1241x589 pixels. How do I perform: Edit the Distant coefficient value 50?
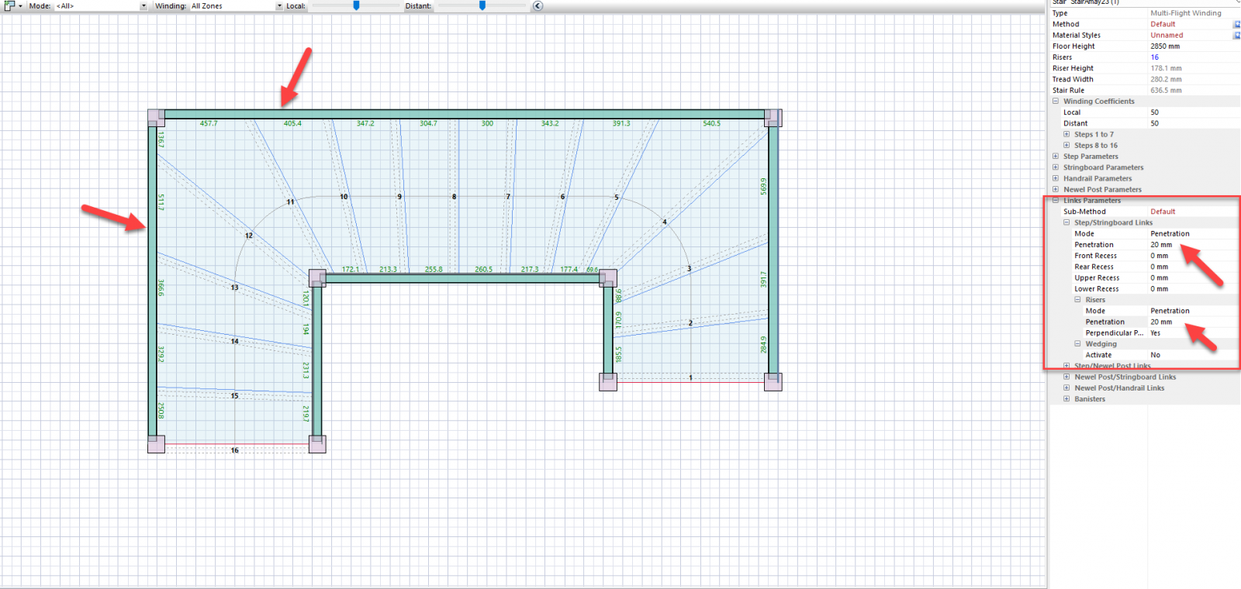[x=1154, y=123]
